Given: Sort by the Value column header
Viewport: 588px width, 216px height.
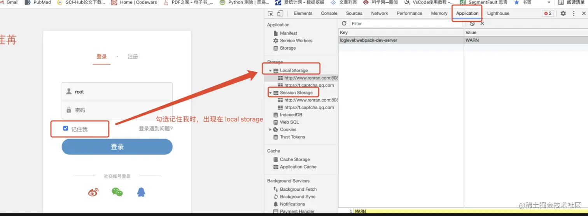Looking at the screenshot, I should click(x=526, y=33).
